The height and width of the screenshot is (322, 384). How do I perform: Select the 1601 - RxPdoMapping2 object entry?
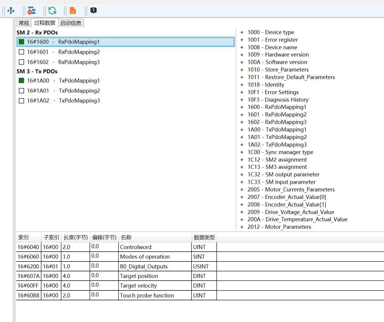coord(277,114)
